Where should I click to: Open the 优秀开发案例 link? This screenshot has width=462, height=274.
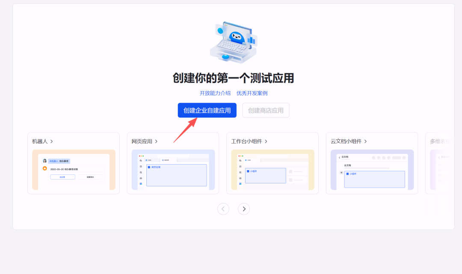(x=252, y=93)
